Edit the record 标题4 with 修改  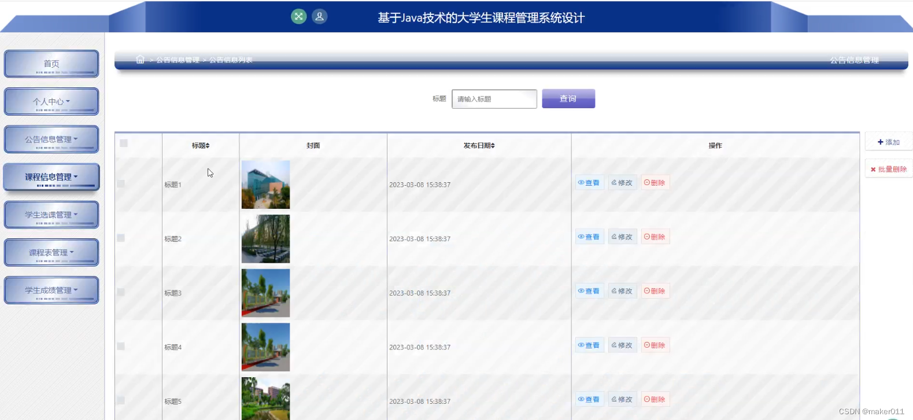(622, 345)
